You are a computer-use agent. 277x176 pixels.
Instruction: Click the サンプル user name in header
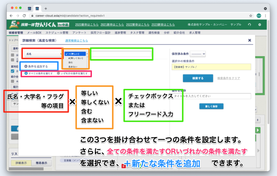[x=236, y=25]
